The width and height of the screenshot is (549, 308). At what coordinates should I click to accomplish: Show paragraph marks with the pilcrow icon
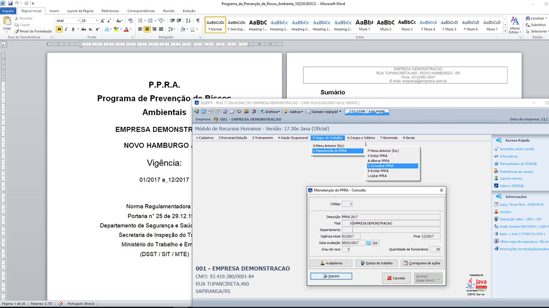pyautogui.click(x=198, y=20)
